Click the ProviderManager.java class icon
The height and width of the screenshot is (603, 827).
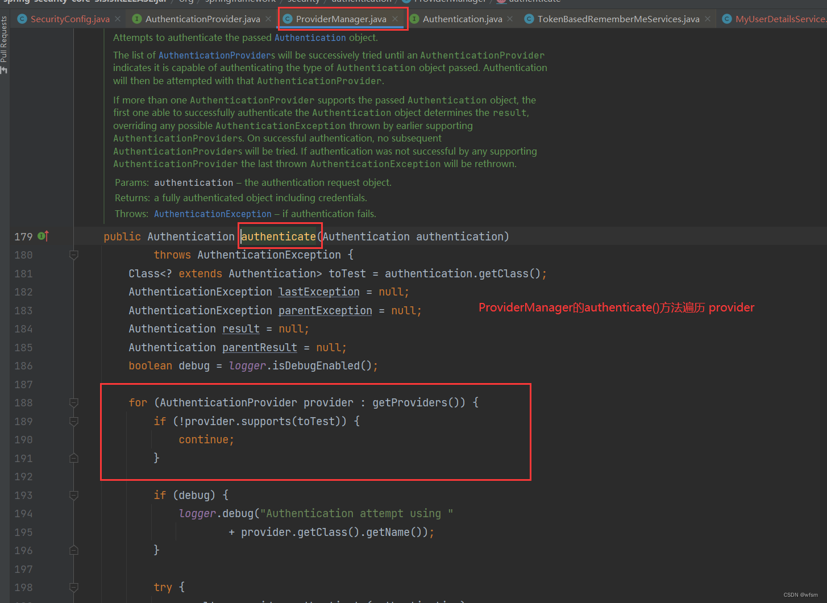[x=288, y=19]
